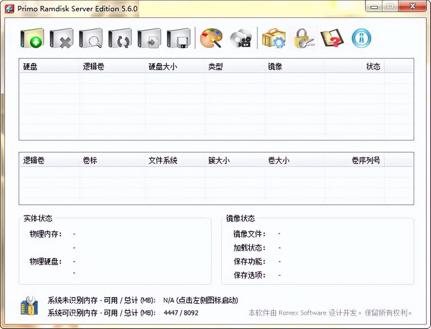The height and width of the screenshot is (329, 431).
Task: Open program options with the toolbox gear icon
Action: 274,37
